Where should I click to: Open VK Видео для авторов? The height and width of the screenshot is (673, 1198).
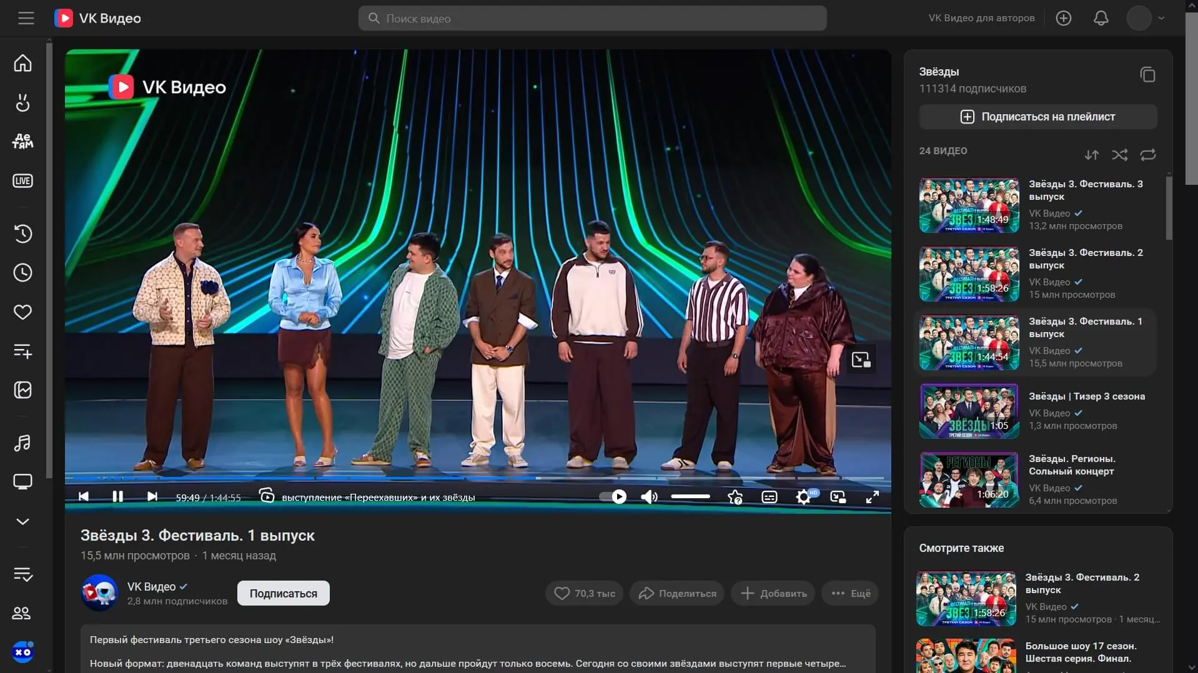tap(981, 18)
